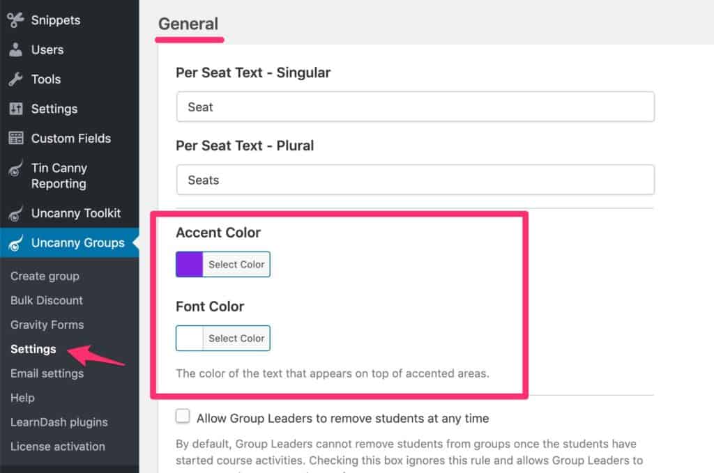Click the Uncanny Toolkit icon

coord(15,213)
